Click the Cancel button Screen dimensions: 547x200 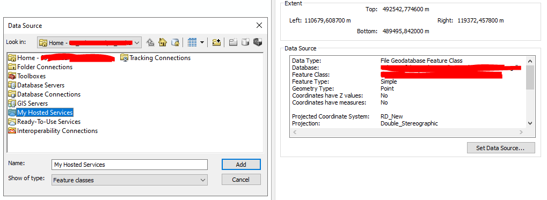click(x=241, y=180)
